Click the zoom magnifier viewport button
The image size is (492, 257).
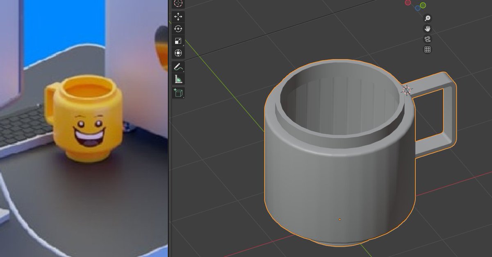pyautogui.click(x=428, y=18)
